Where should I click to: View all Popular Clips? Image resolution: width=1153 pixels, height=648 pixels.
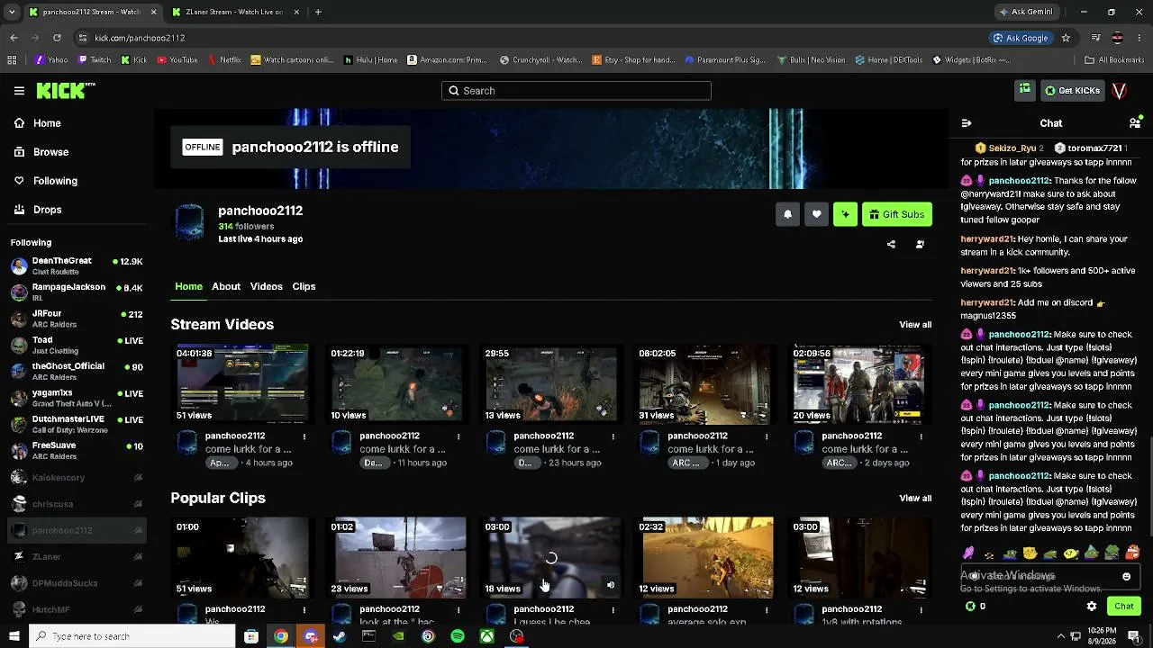click(x=915, y=499)
